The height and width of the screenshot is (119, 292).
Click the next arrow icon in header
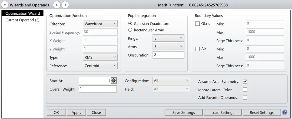[x=65, y=5]
